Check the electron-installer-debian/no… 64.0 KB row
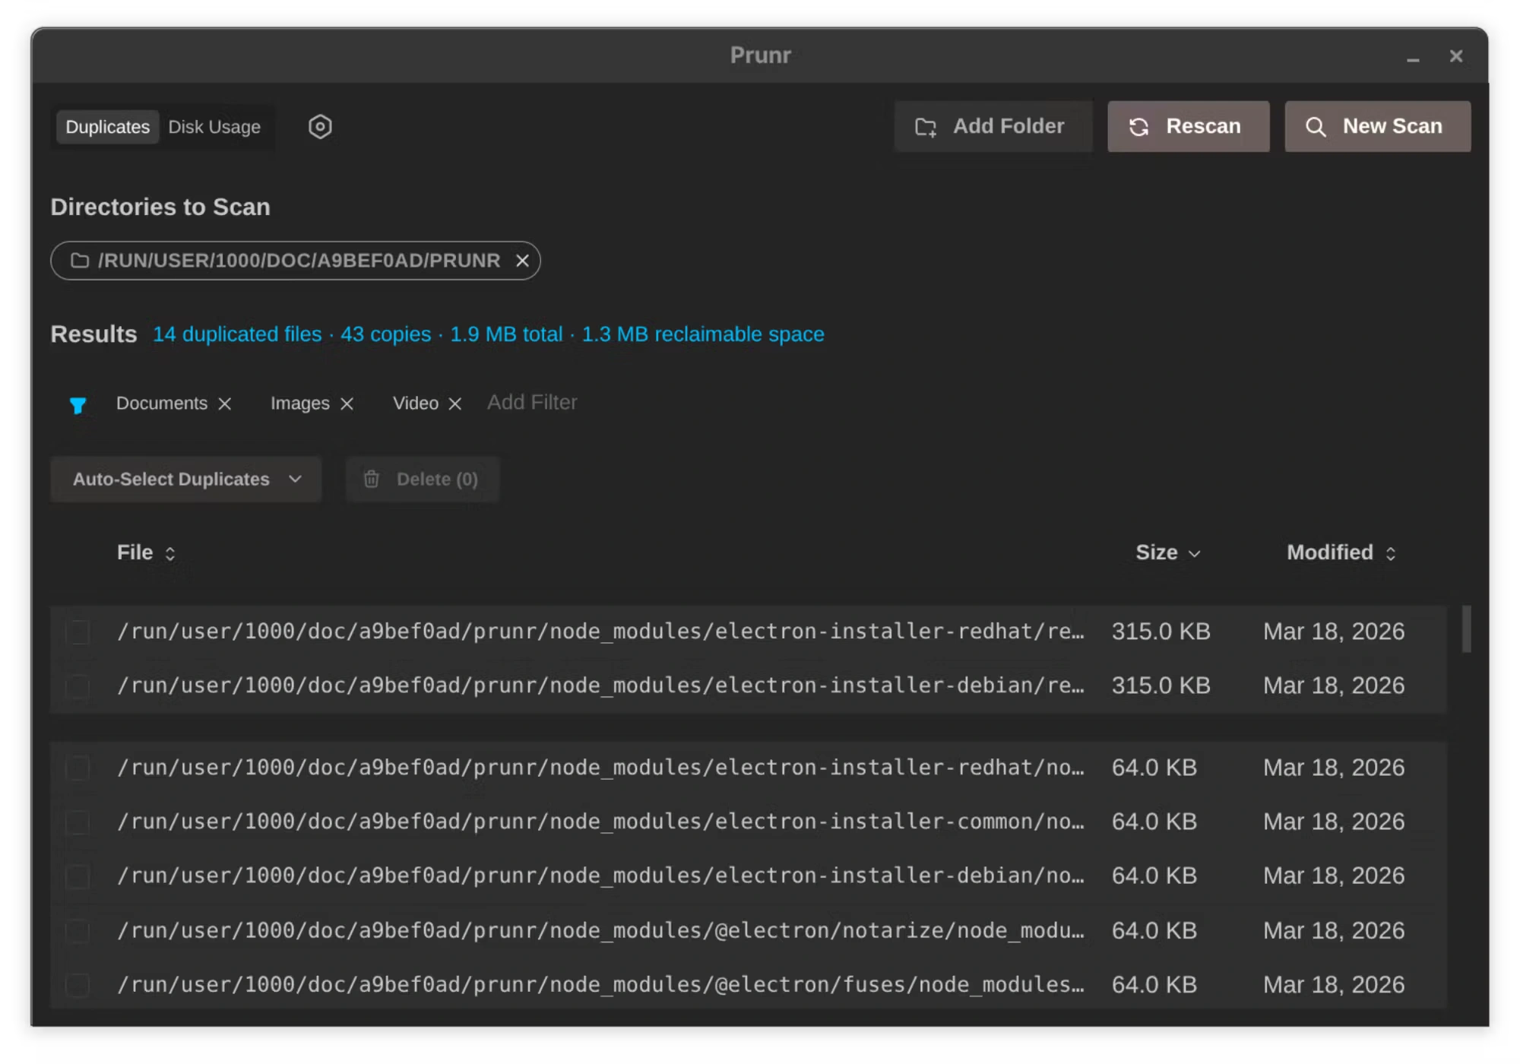The height and width of the screenshot is (1064, 1520). [78, 876]
